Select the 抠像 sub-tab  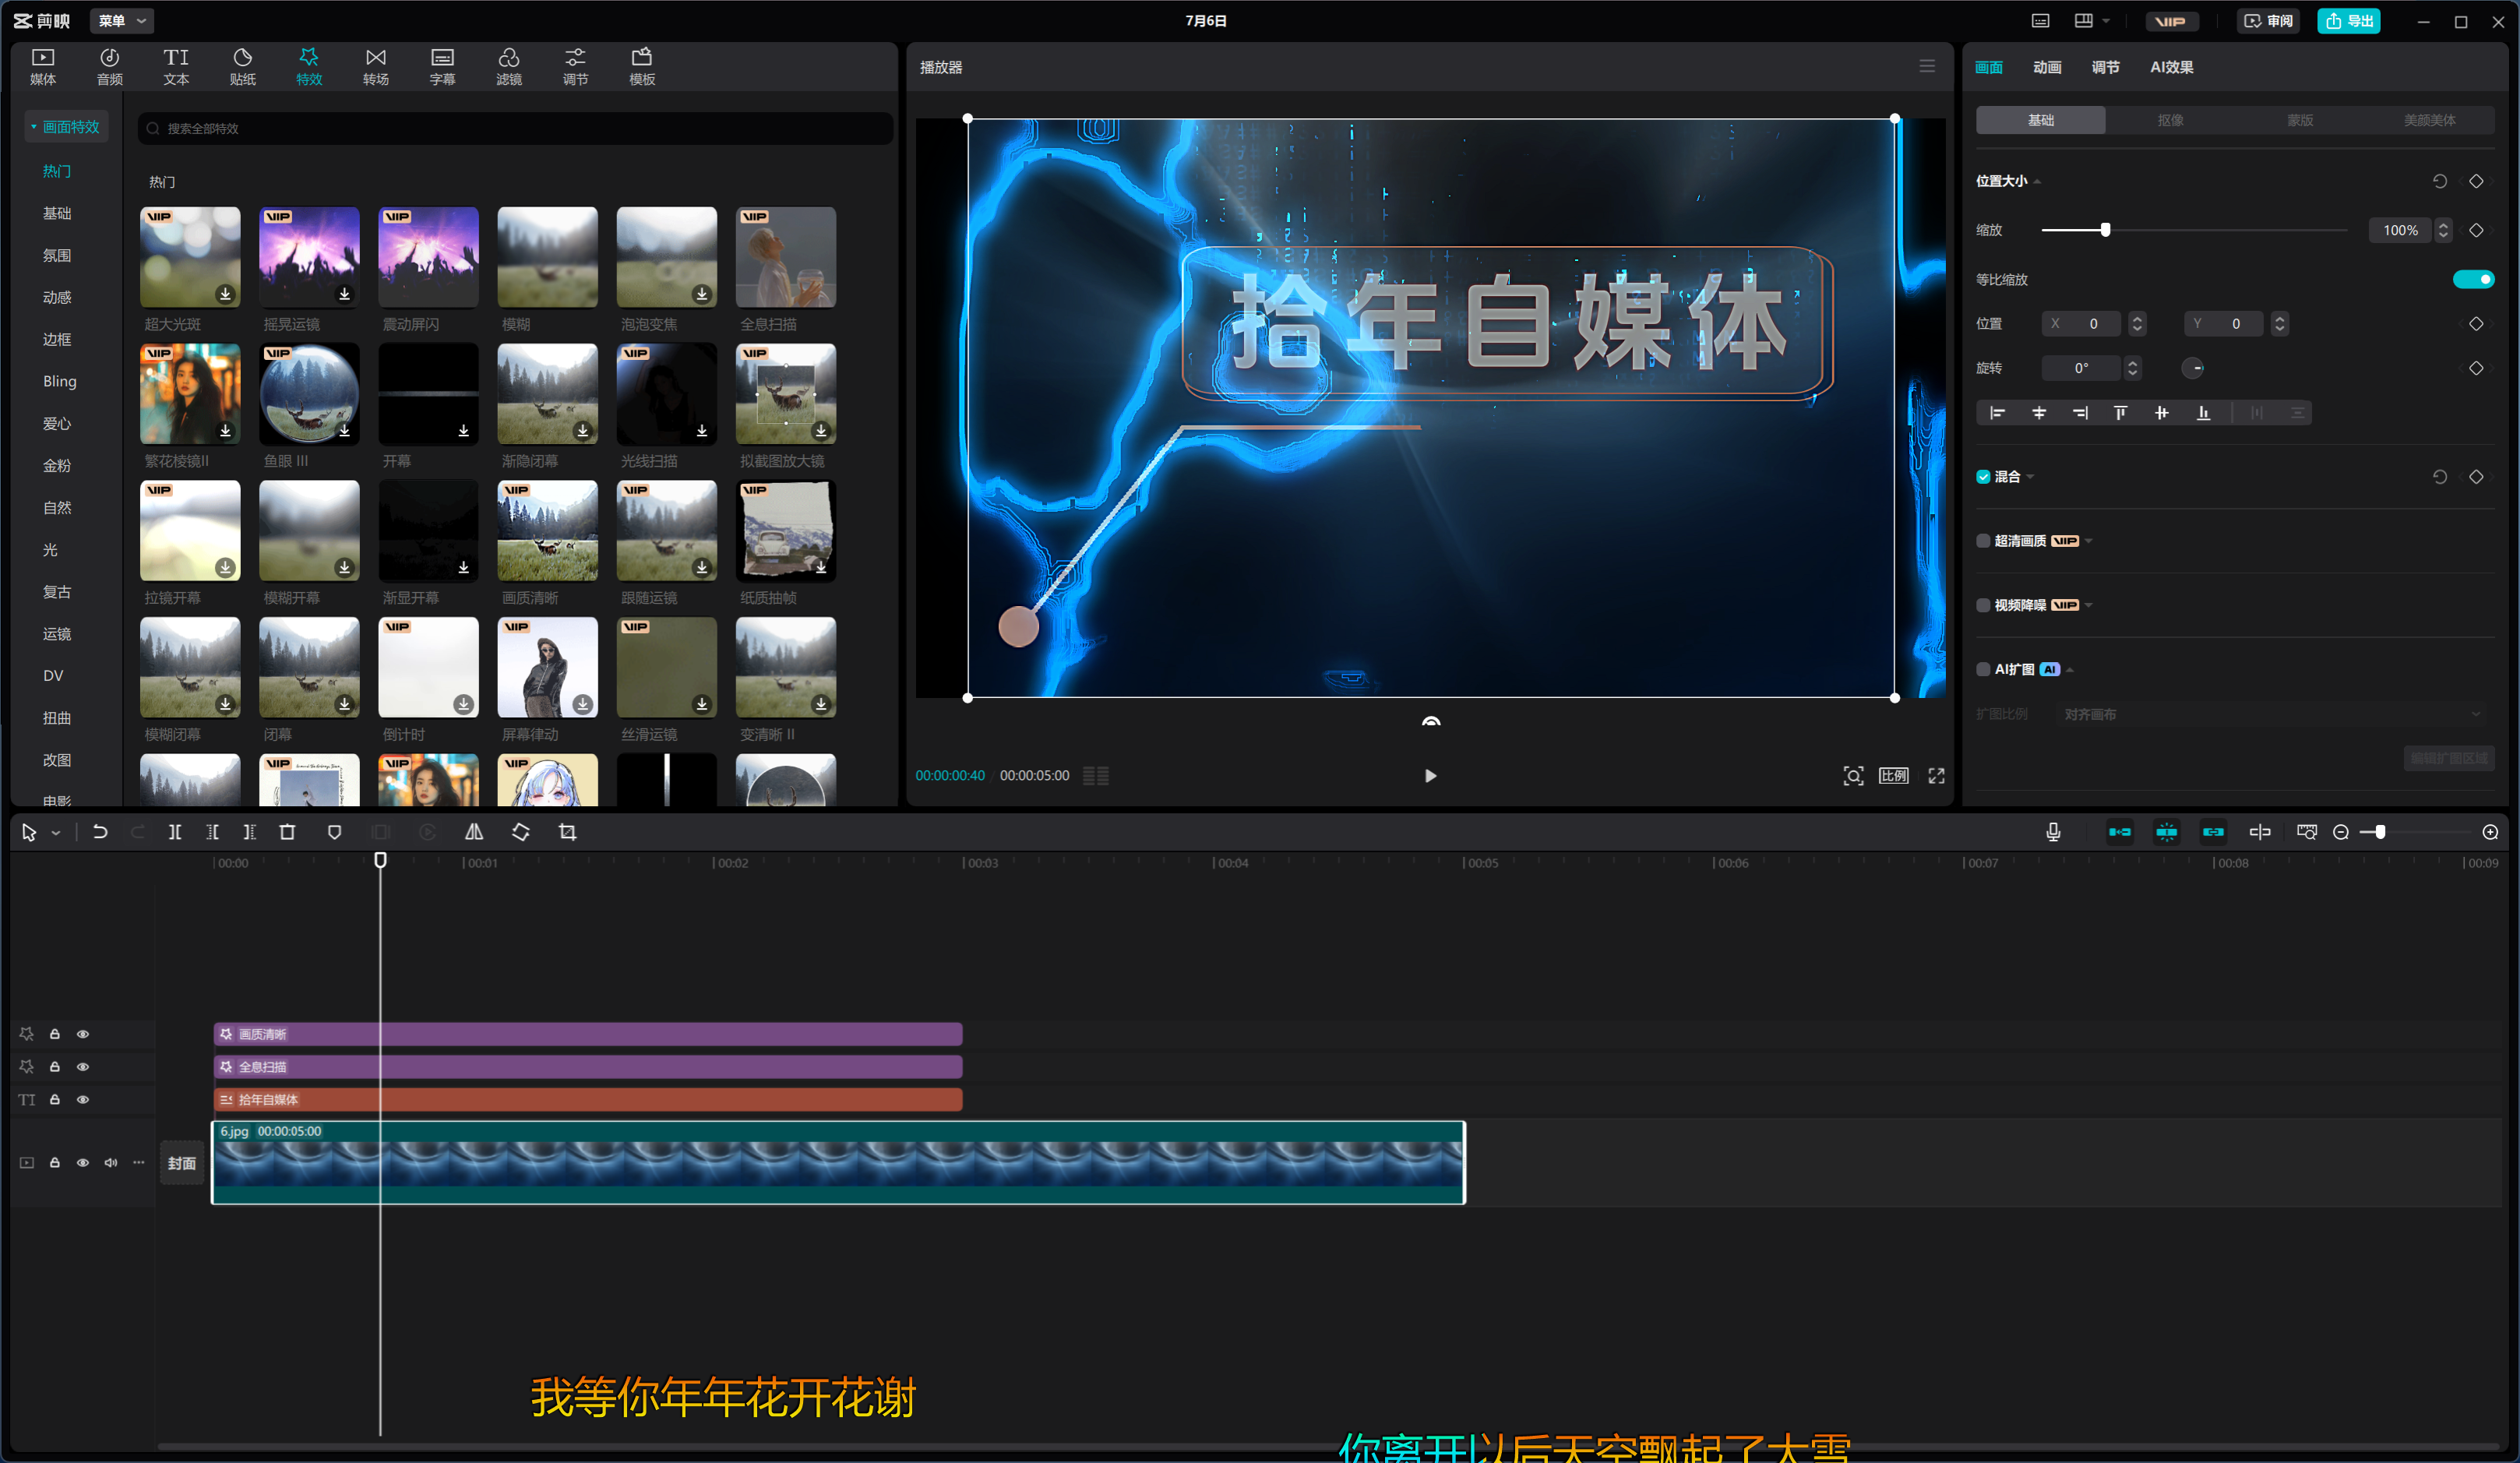[2170, 120]
